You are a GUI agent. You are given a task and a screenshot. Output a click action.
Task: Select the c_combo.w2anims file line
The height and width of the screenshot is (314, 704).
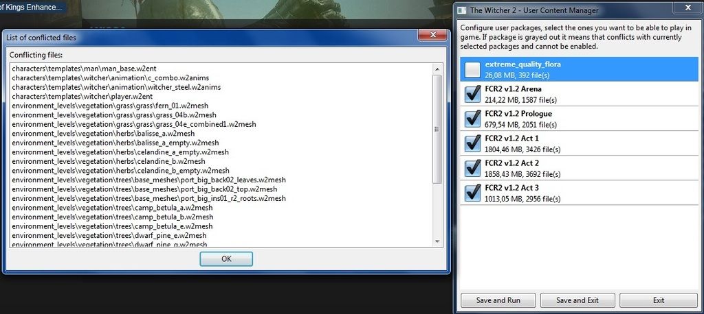coord(111,78)
